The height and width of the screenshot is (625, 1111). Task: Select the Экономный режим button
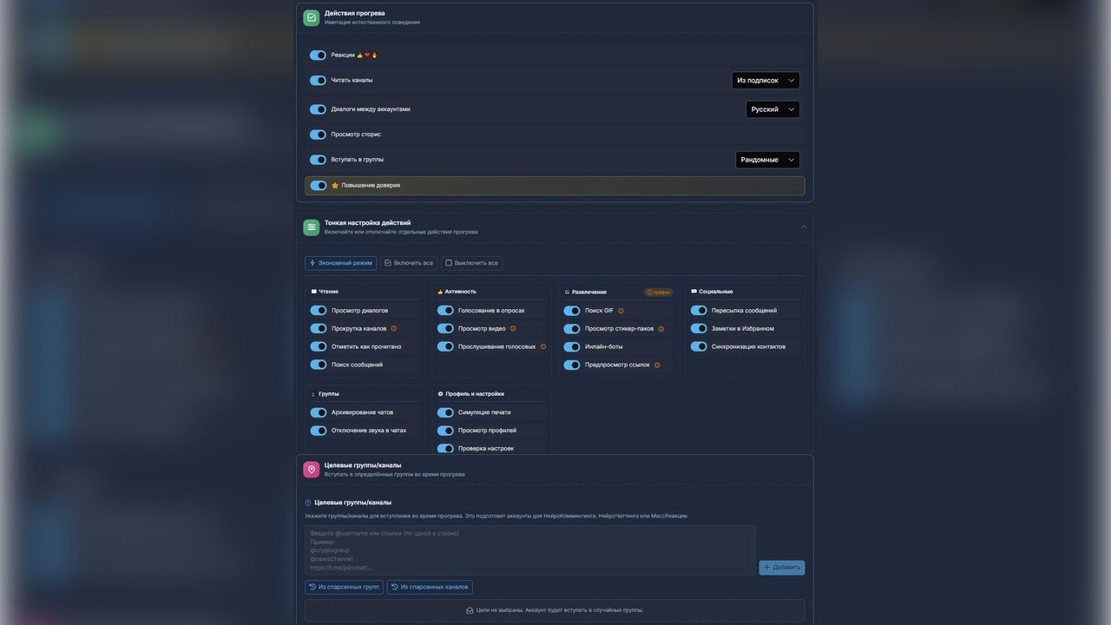pos(341,263)
